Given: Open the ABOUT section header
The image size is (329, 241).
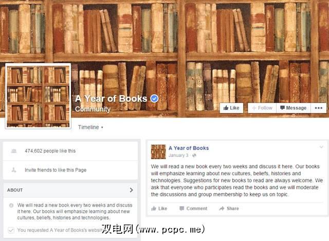Looking at the screenshot, I should tap(70, 190).
